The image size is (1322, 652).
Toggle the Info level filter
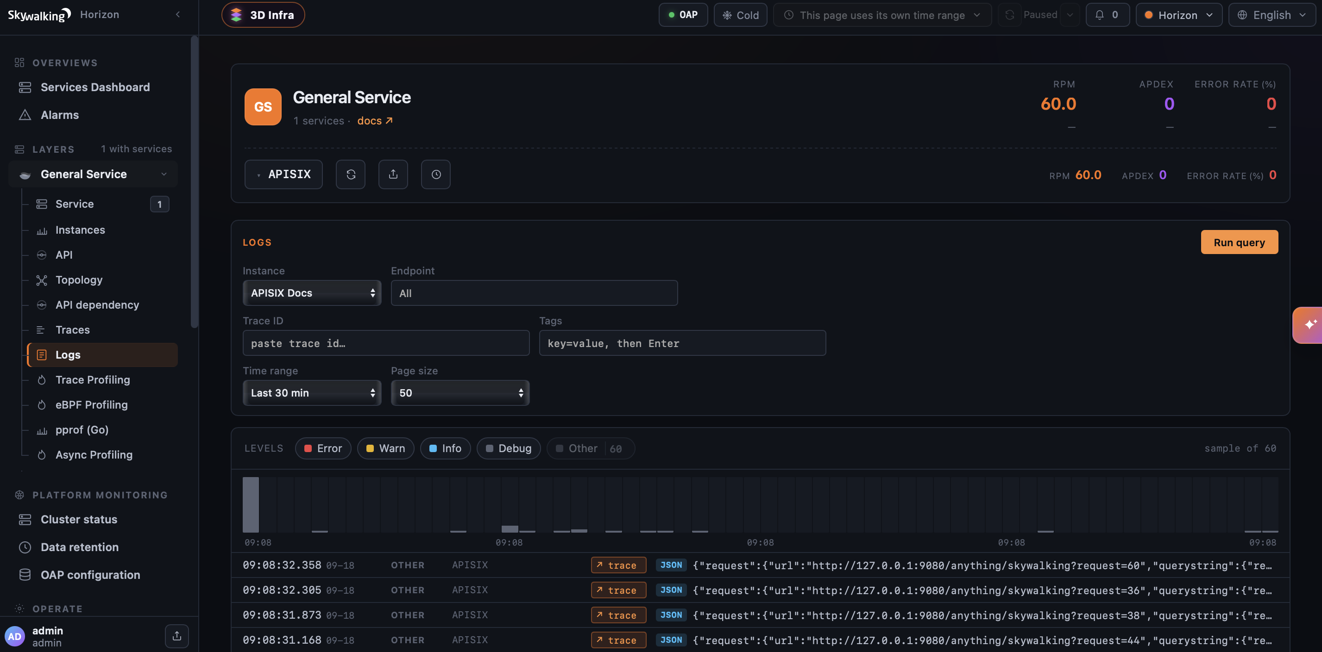[x=445, y=448]
